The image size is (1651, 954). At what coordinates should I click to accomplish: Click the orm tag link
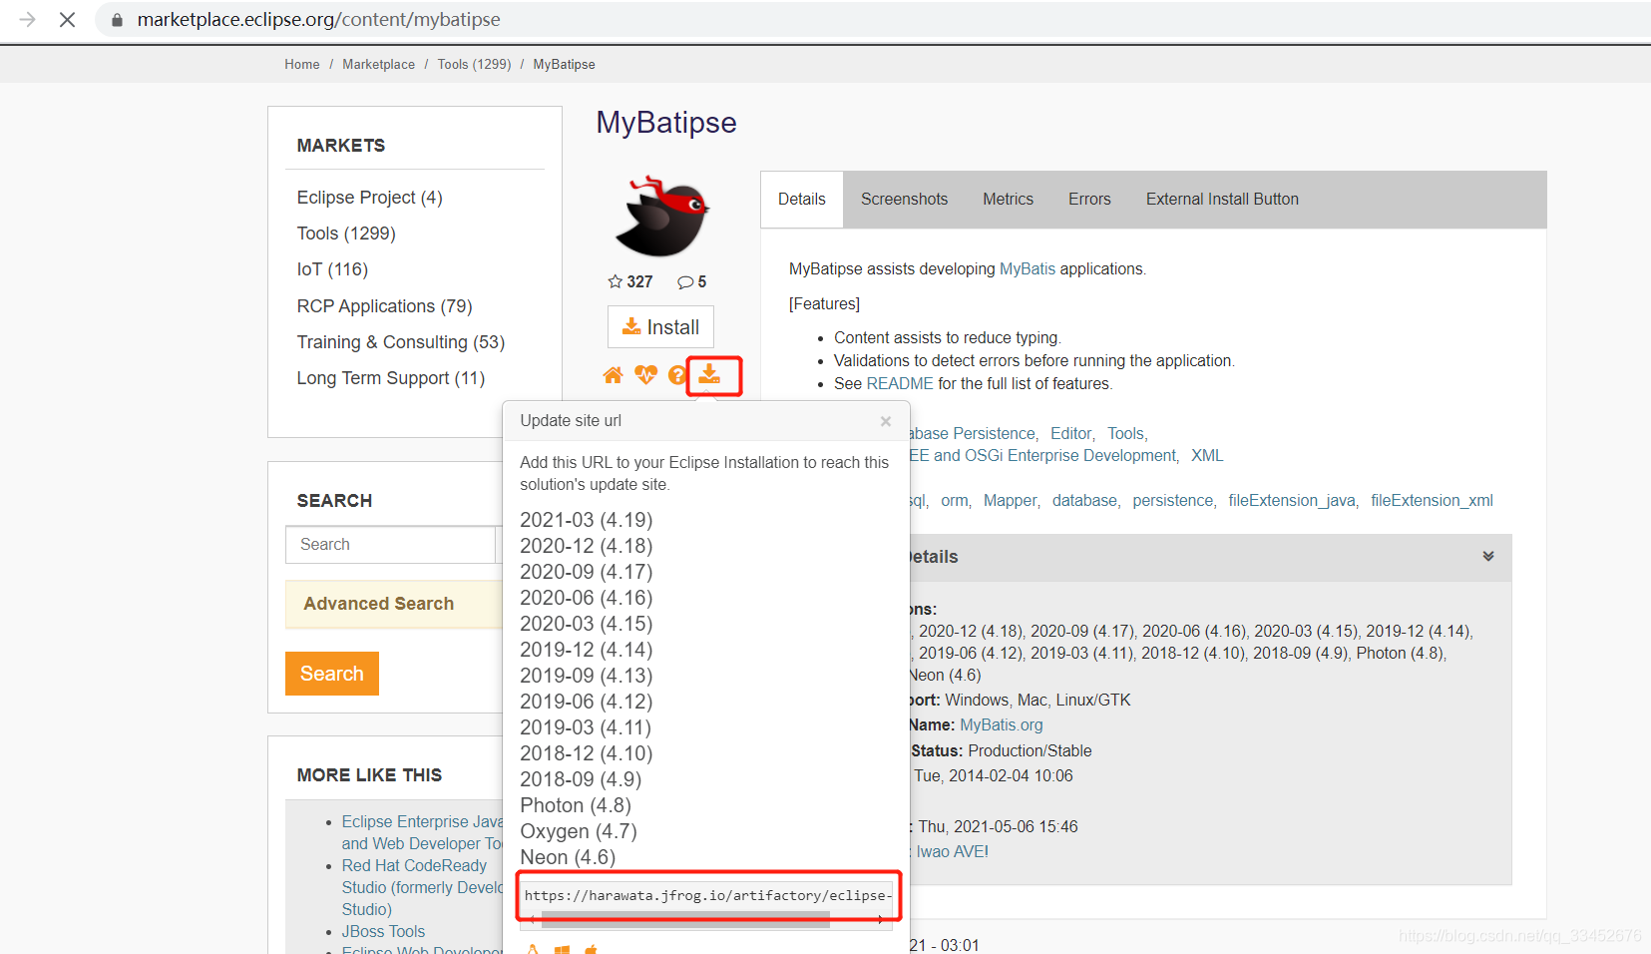point(954,501)
